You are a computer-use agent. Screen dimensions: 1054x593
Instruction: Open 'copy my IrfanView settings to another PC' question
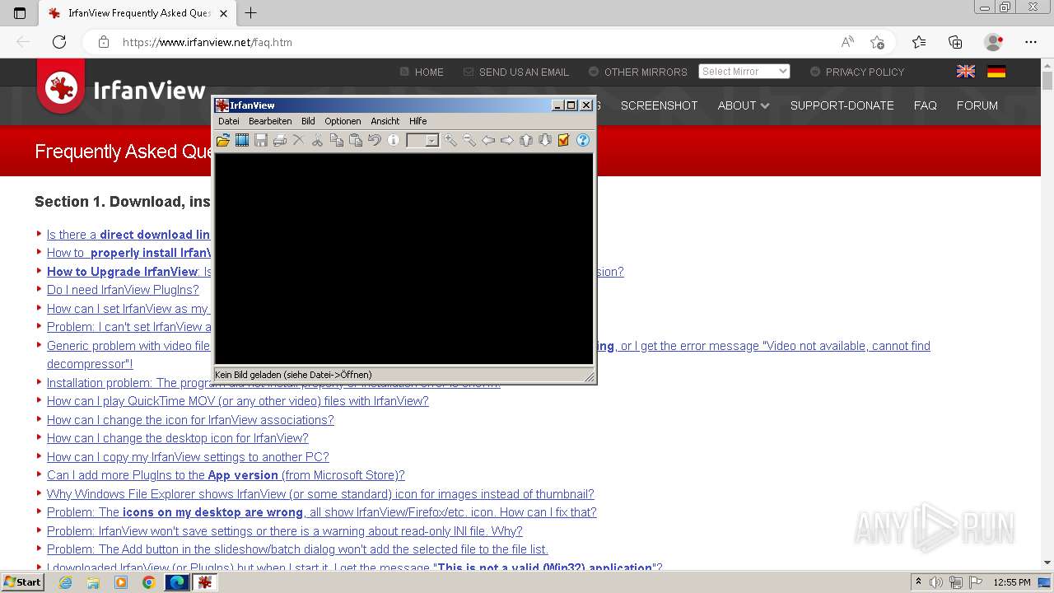(x=188, y=457)
